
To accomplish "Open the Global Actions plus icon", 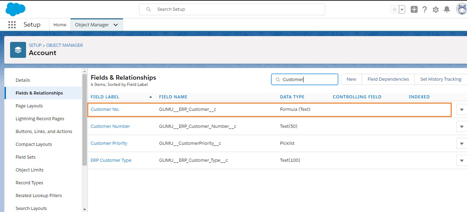I will (x=414, y=10).
